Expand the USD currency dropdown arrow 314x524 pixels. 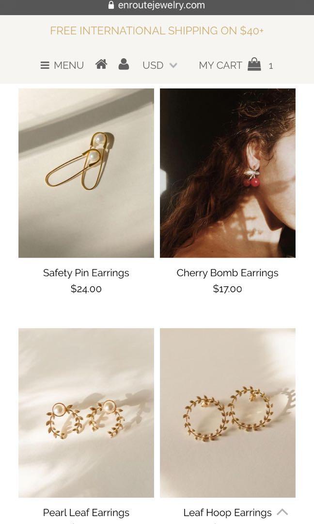[x=173, y=65]
